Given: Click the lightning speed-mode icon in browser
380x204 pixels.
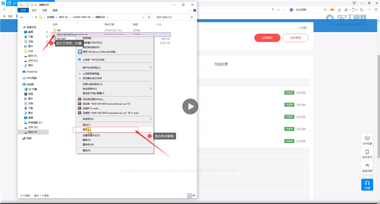Looking at the screenshot, I should coord(273,10).
